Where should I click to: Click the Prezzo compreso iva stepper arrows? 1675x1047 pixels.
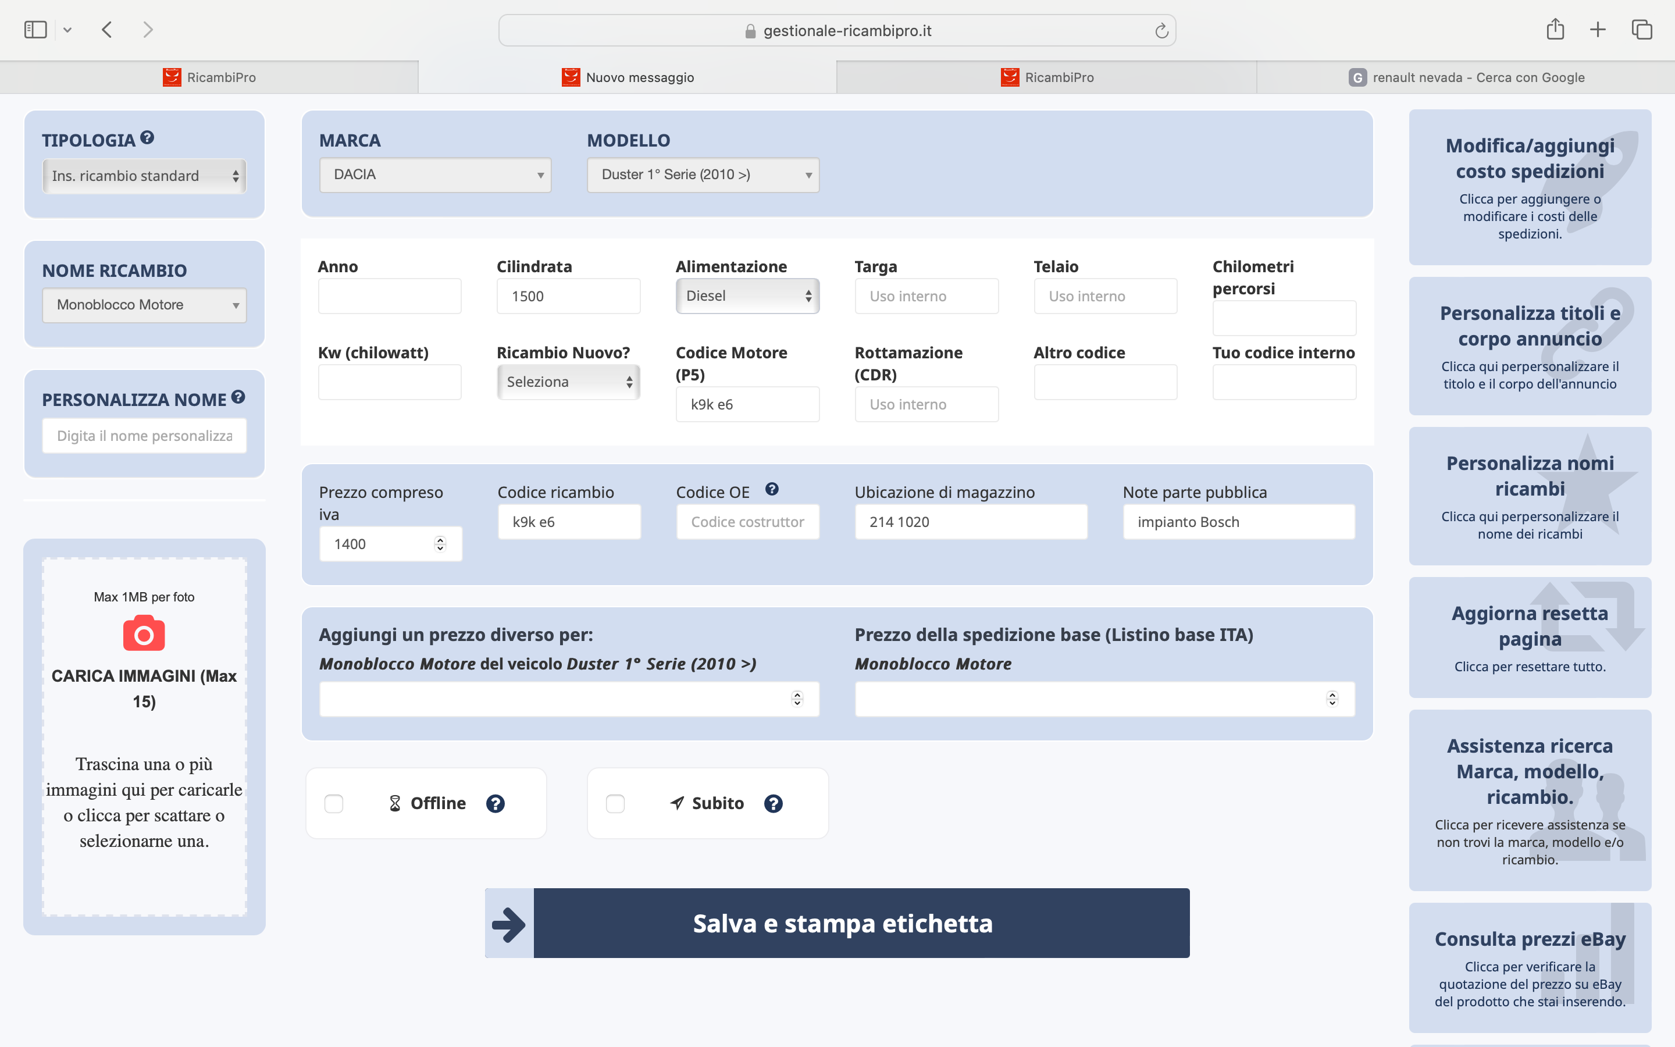[x=440, y=544]
